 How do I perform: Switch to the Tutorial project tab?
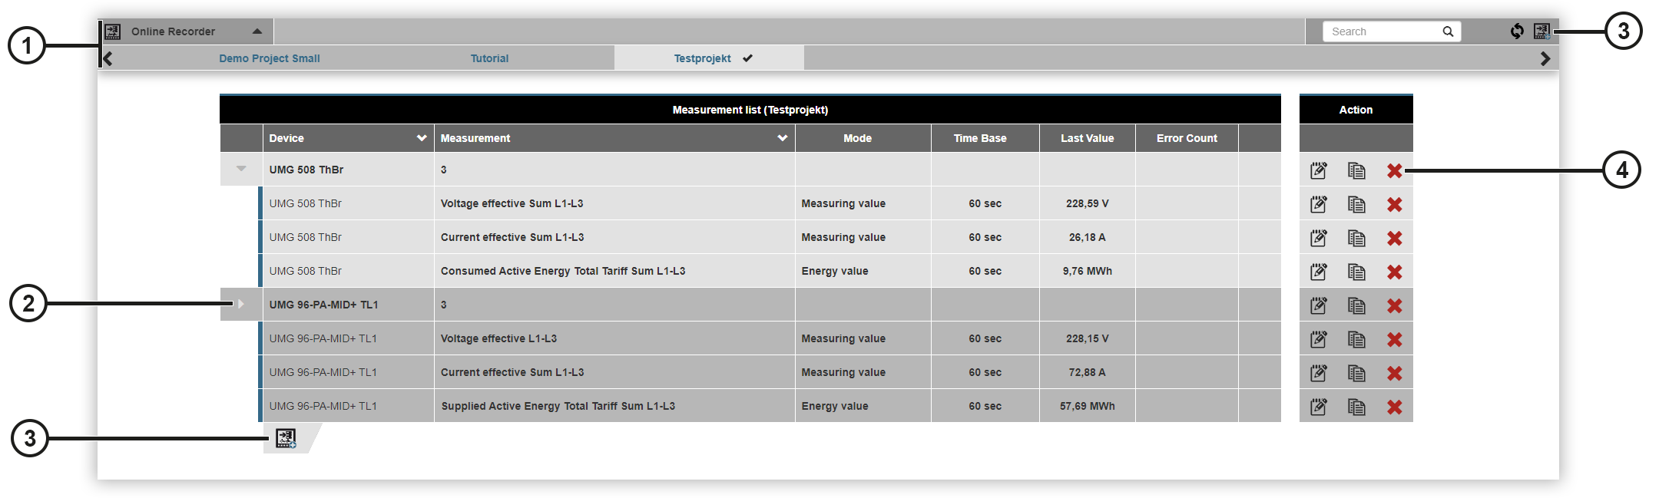click(x=489, y=58)
